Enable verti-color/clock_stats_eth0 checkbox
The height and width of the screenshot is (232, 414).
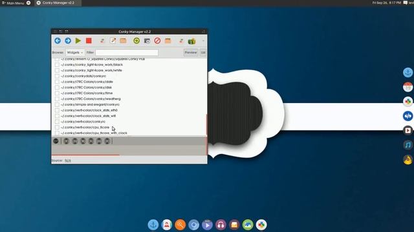click(57, 110)
